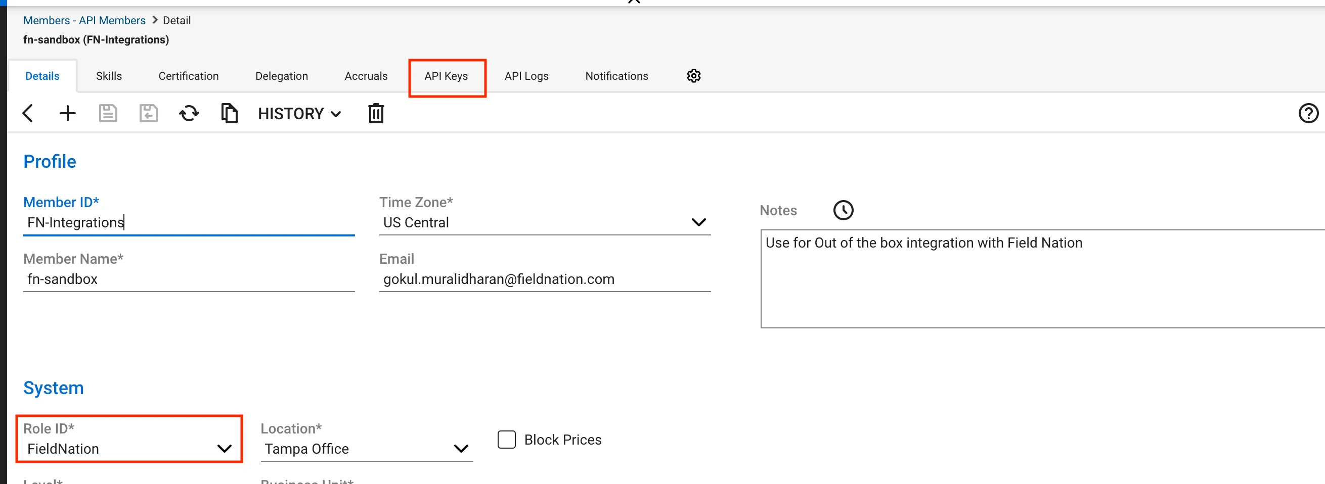
Task: Open the Certification tab
Action: coord(188,76)
